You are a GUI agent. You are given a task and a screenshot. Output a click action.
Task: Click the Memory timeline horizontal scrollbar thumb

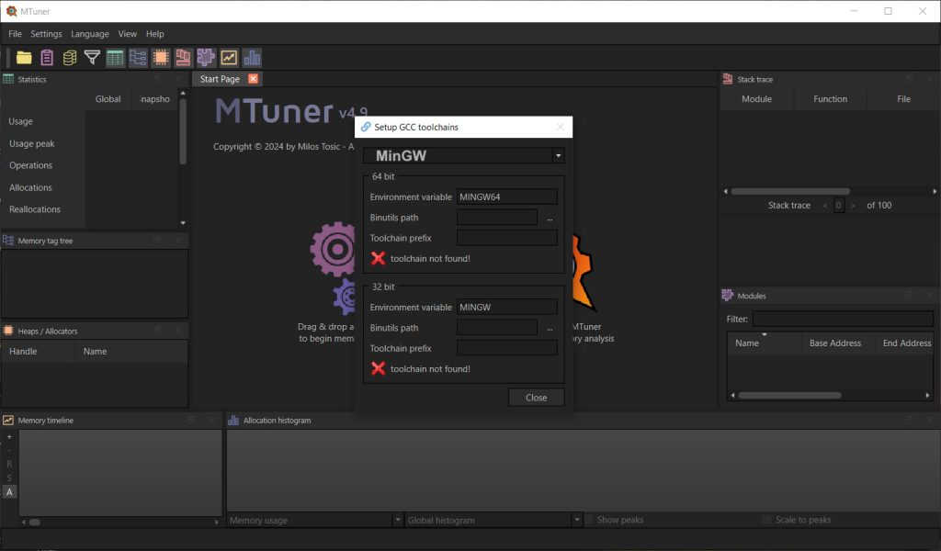tap(35, 523)
